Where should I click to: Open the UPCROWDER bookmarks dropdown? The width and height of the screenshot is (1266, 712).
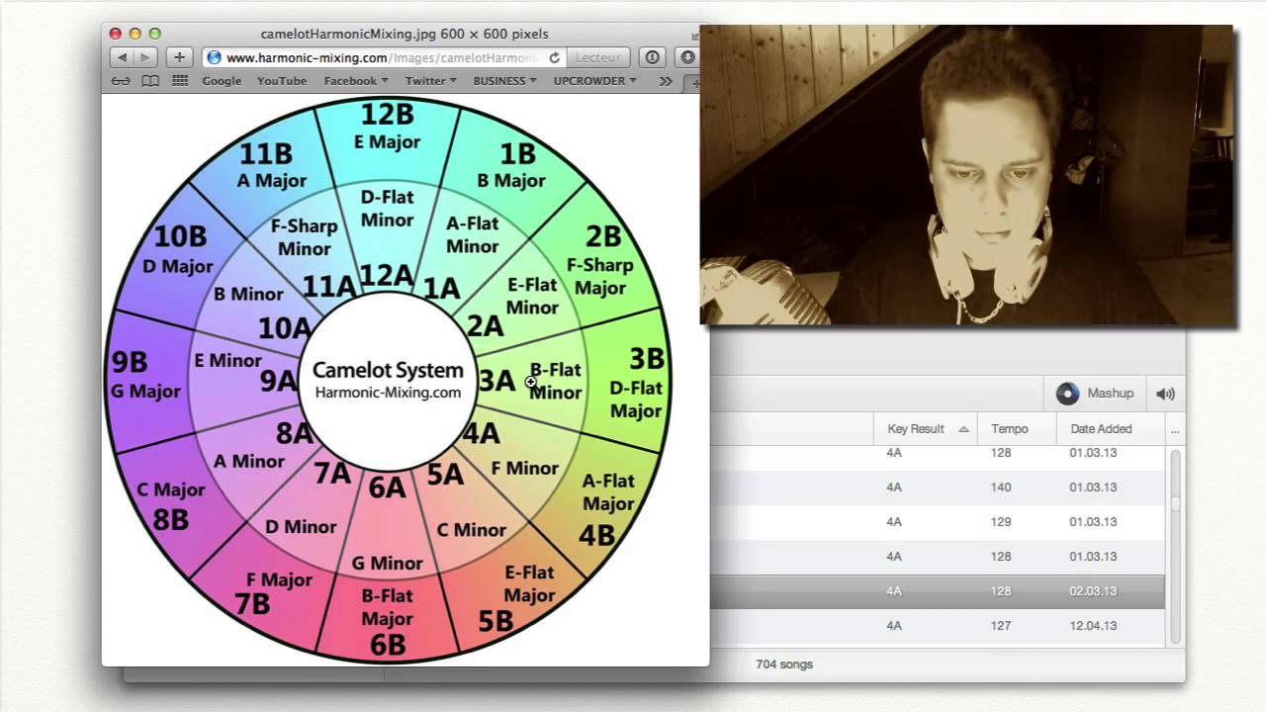click(x=595, y=81)
